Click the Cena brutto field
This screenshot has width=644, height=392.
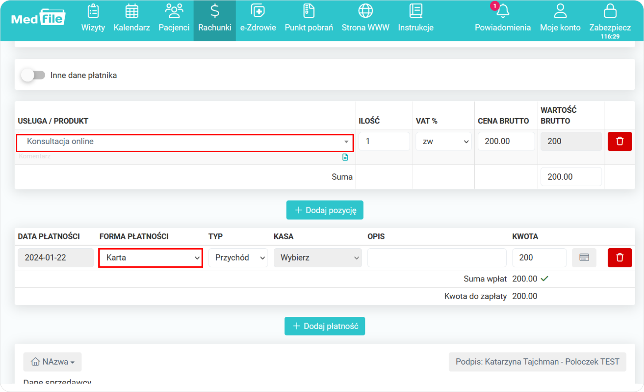click(506, 142)
